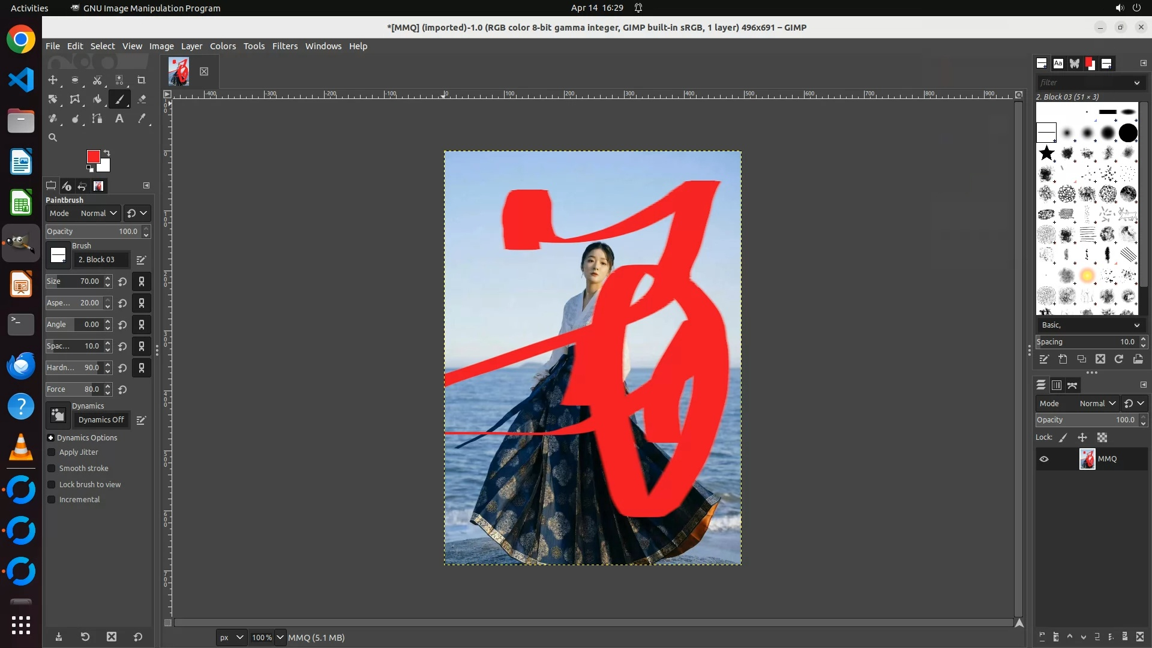This screenshot has height=648, width=1152.
Task: Click the Dynamics Off button
Action: (101, 420)
